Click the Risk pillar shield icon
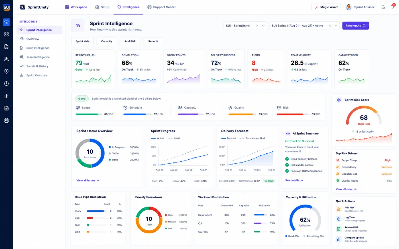The image size is (399, 249). point(279,108)
